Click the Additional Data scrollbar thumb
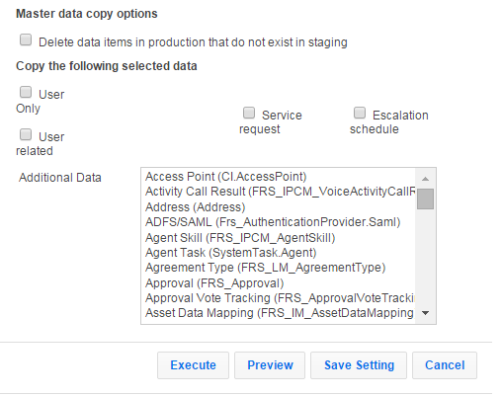This screenshot has width=502, height=397. [x=425, y=198]
